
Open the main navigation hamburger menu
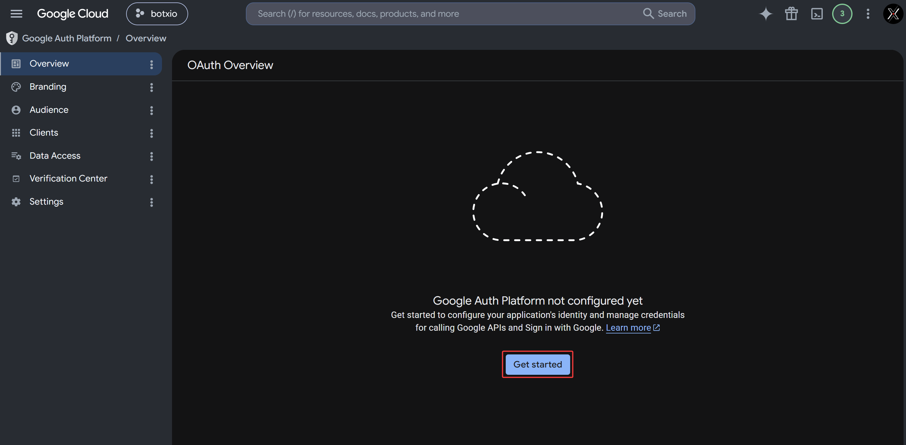16,14
